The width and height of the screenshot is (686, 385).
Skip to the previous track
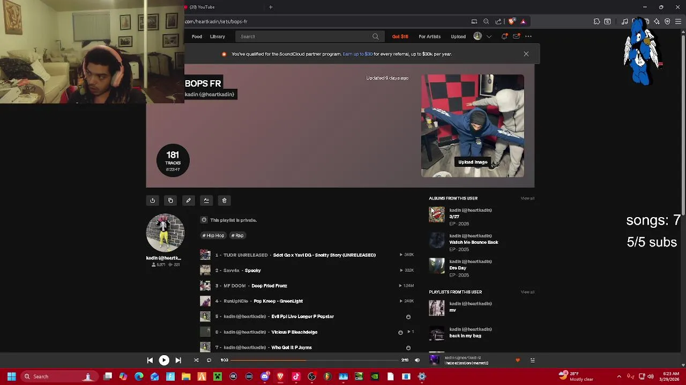150,360
